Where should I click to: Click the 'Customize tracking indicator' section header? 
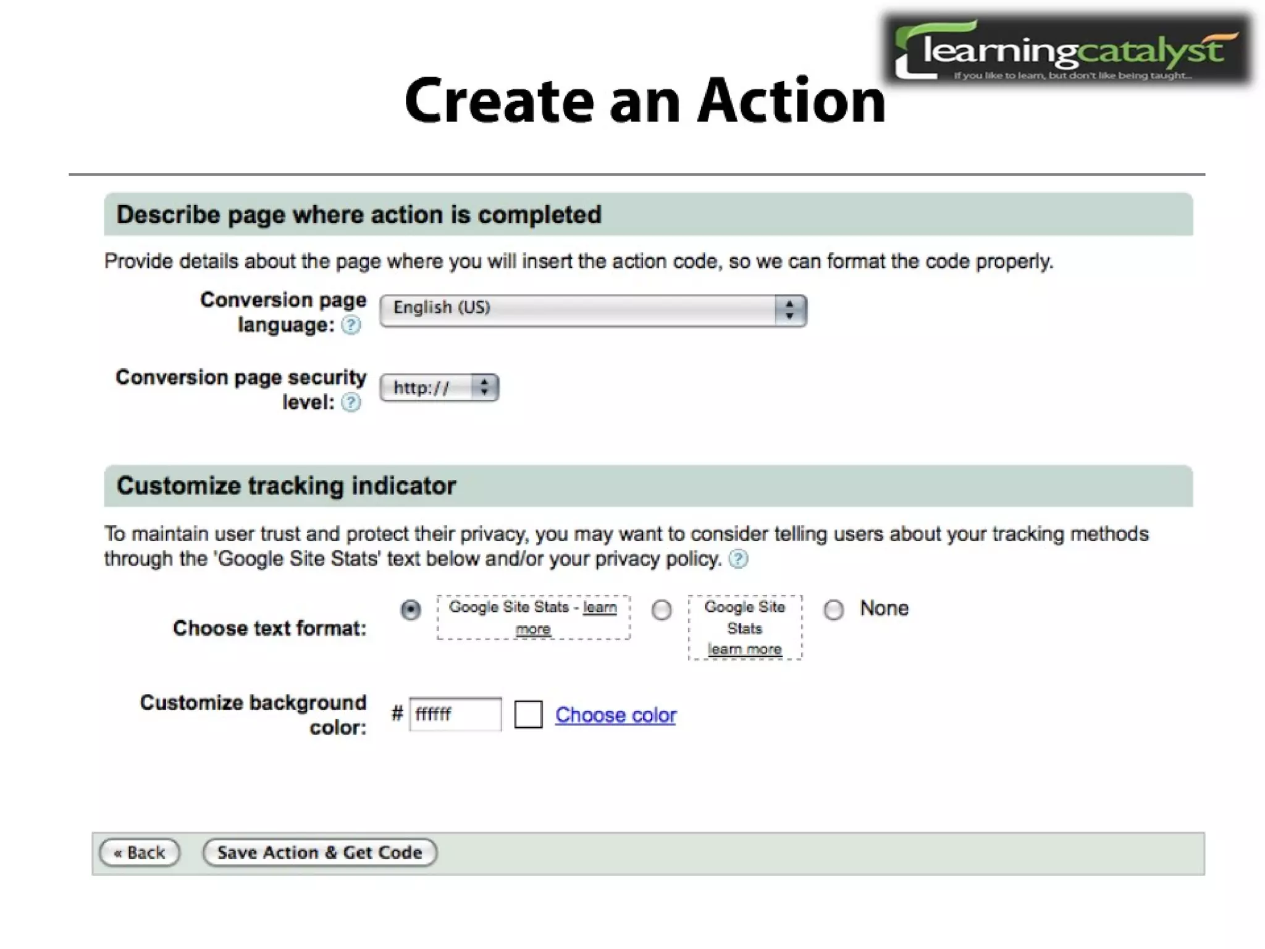click(x=287, y=486)
